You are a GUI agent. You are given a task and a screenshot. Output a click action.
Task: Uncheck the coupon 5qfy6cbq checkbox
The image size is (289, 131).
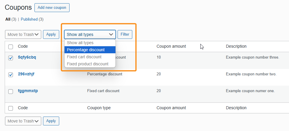coord(11,58)
